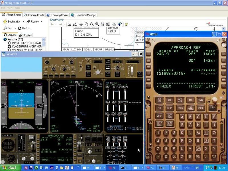The image size is (228, 171).
Task: Open the Bookmarks dropdown arrow
Action: [x=23, y=22]
